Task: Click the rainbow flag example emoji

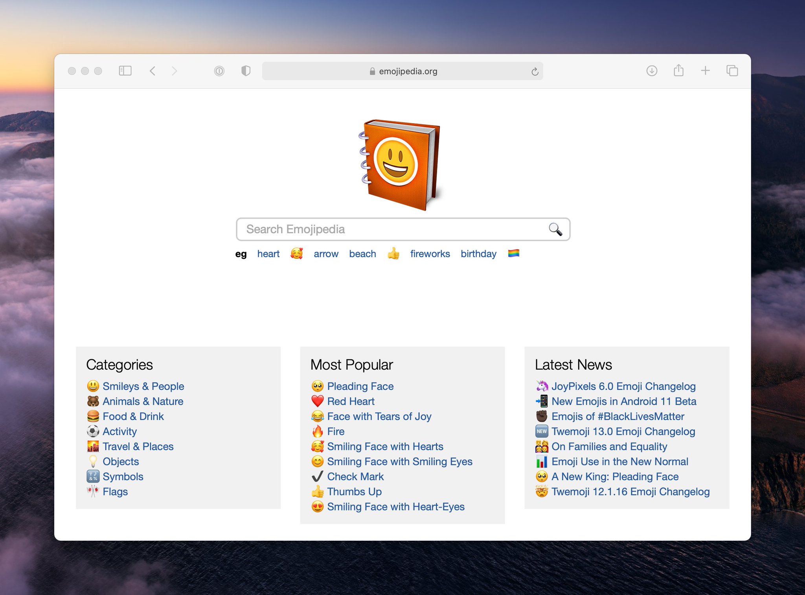Action: 513,253
